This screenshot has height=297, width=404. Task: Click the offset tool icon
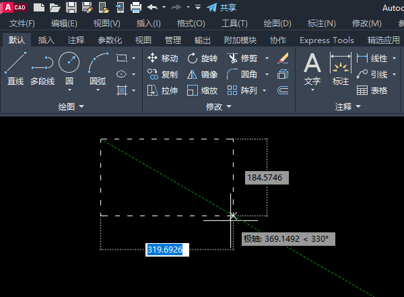[283, 91]
